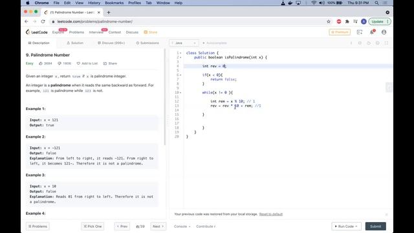Expand the Console panel
Screen dimensions: 414x233
click(182, 227)
